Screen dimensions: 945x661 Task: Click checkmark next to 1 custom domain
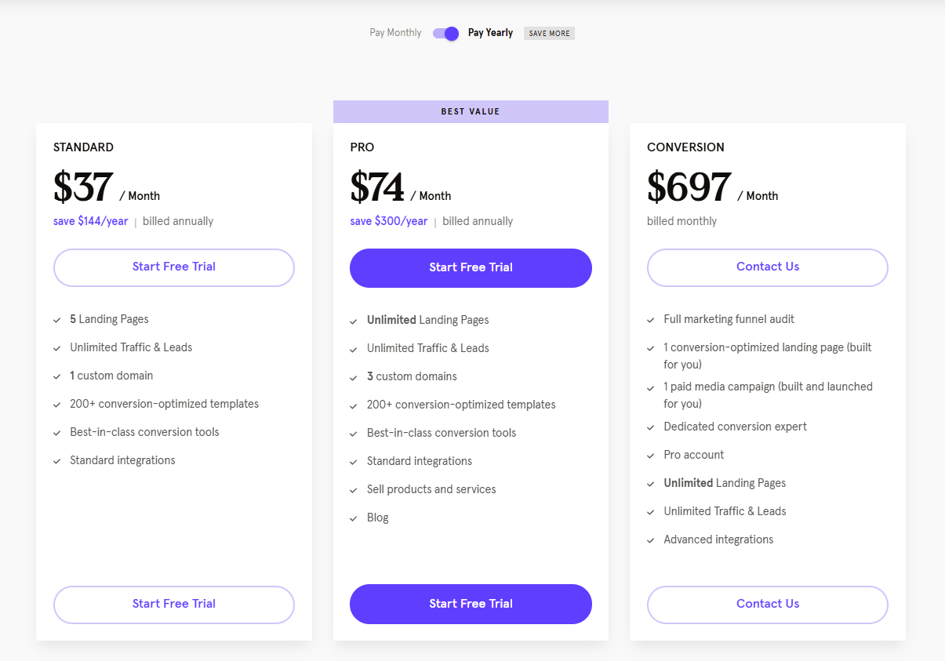pyautogui.click(x=57, y=376)
